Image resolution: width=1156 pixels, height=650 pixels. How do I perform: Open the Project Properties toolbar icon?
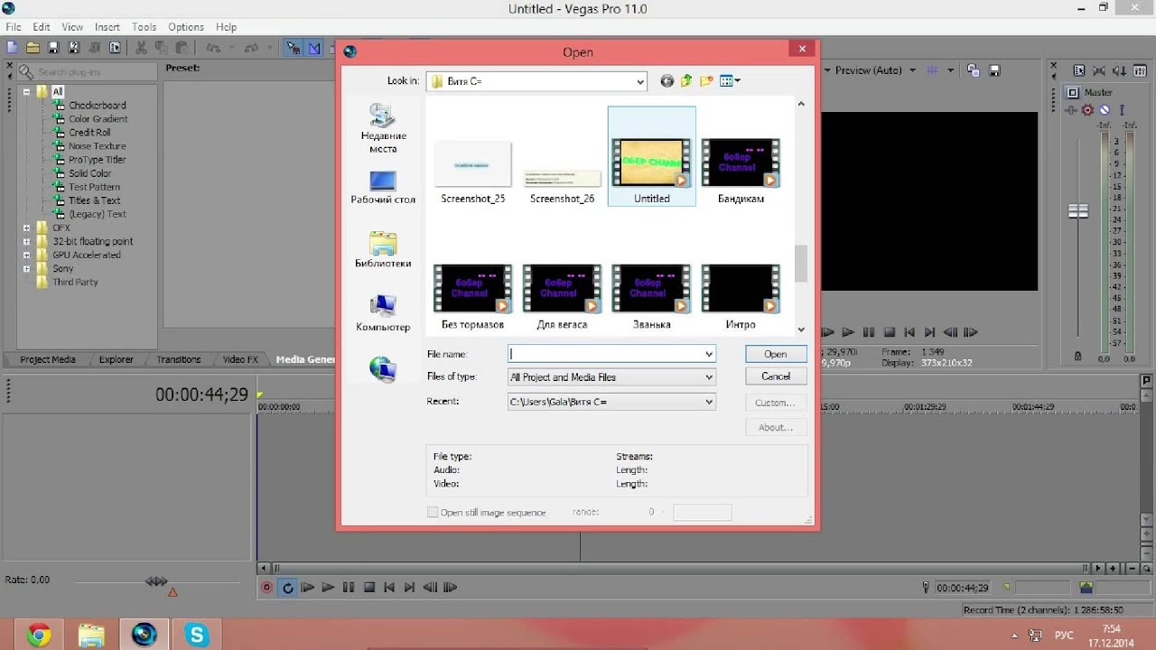pyautogui.click(x=115, y=48)
